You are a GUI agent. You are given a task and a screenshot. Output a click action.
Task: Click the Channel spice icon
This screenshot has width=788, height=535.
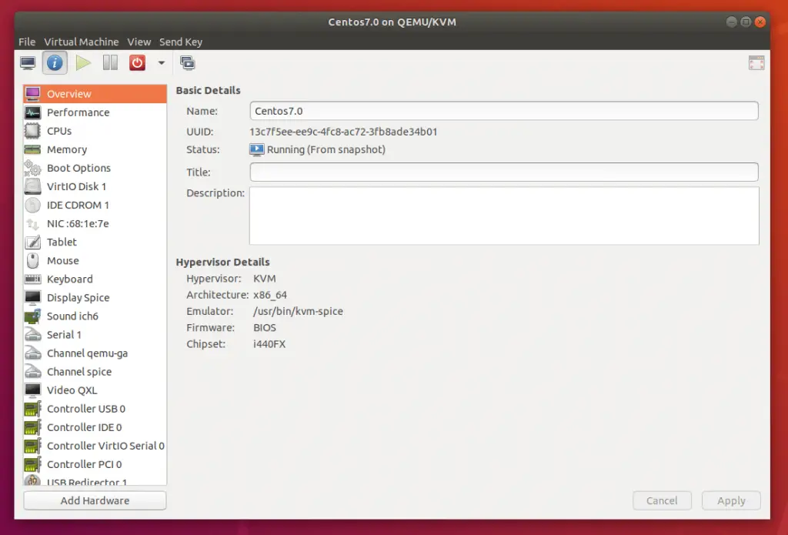coord(32,372)
